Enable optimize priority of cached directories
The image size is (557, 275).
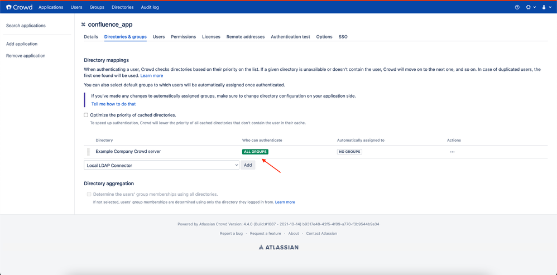(86, 115)
